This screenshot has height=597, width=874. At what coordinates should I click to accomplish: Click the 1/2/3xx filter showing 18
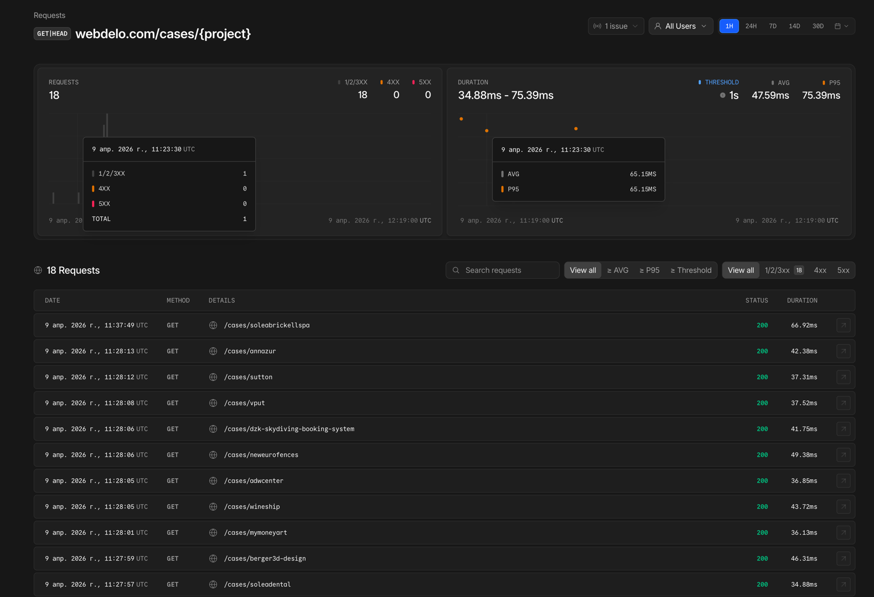[x=783, y=270]
